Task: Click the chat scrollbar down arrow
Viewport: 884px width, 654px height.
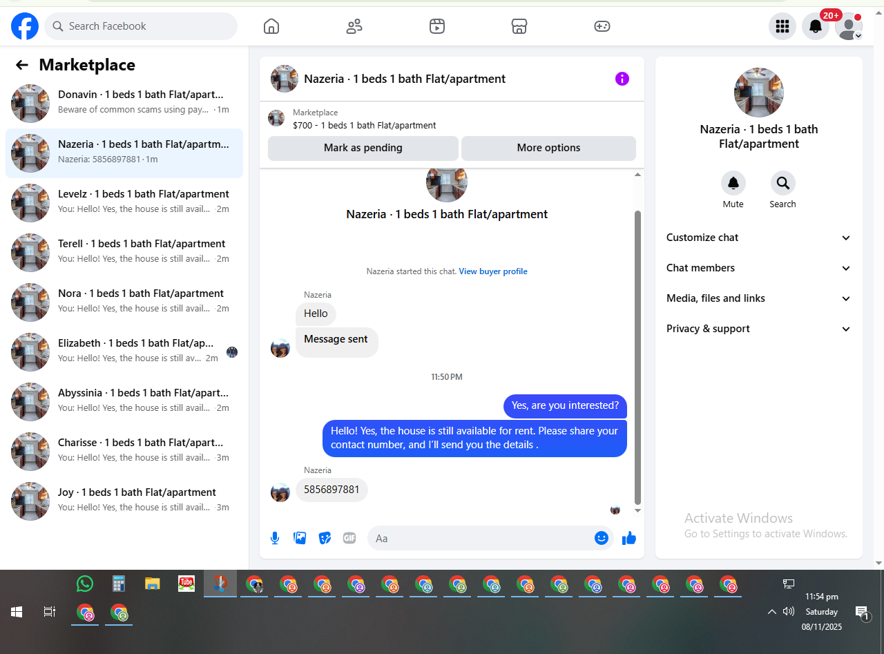Action: [637, 510]
